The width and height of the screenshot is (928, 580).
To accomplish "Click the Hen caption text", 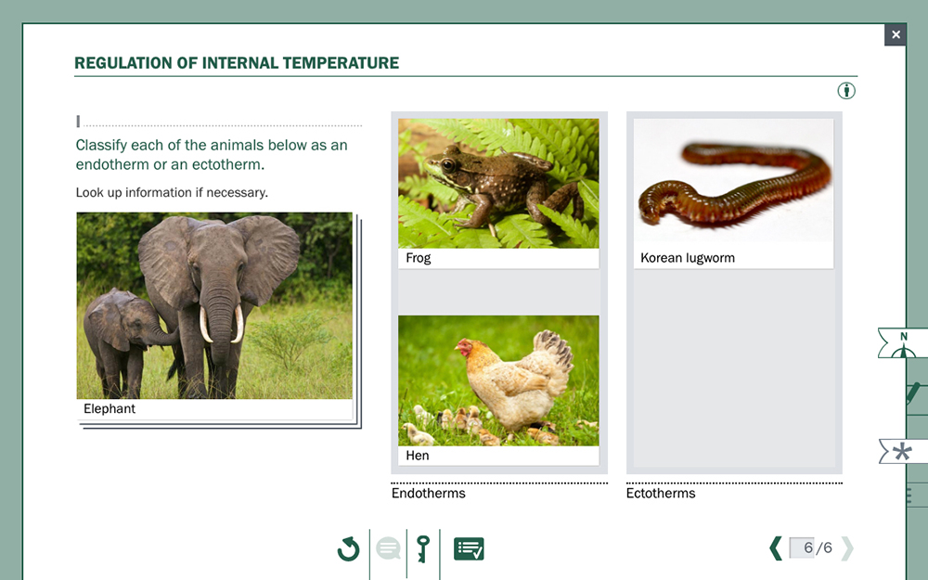I will tap(418, 456).
